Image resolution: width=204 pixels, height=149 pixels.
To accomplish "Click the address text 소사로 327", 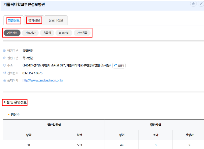I will [x=58, y=65].
